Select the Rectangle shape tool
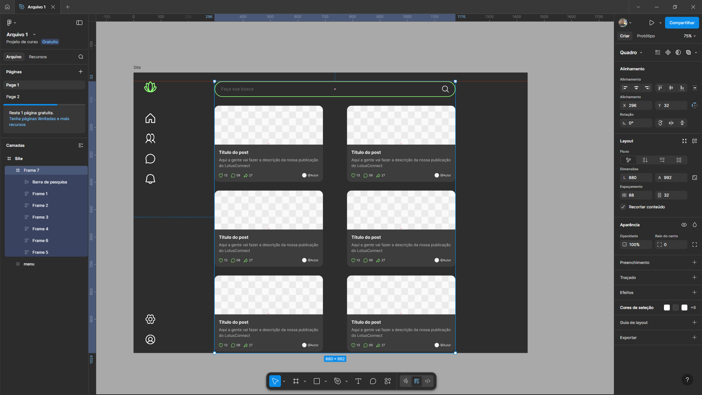Viewport: 702px width, 395px height. click(317, 381)
